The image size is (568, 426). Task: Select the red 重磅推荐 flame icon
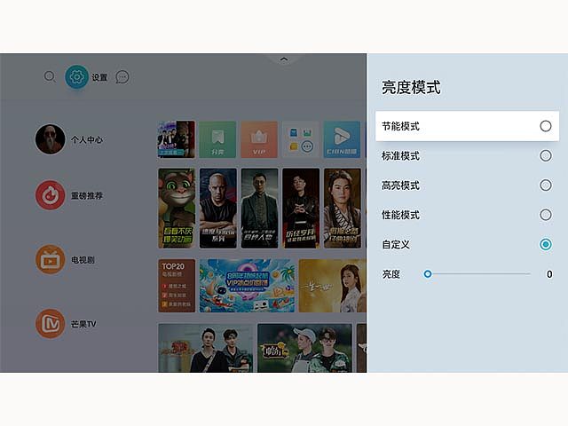tap(50, 195)
